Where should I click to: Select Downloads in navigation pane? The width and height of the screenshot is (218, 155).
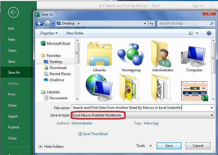(x=55, y=68)
